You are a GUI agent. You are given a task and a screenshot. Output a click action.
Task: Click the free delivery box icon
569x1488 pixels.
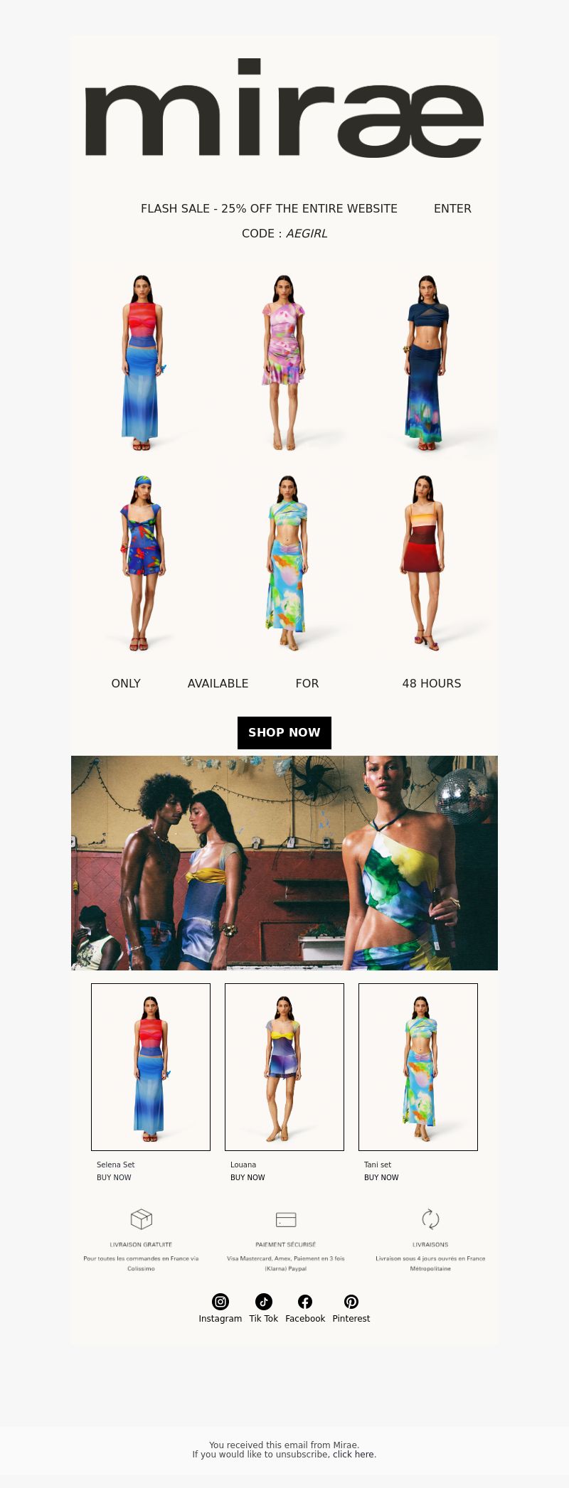click(x=142, y=1219)
